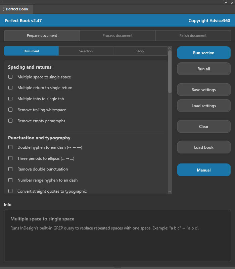Click the Perfect Book panel tab

click(16, 9)
